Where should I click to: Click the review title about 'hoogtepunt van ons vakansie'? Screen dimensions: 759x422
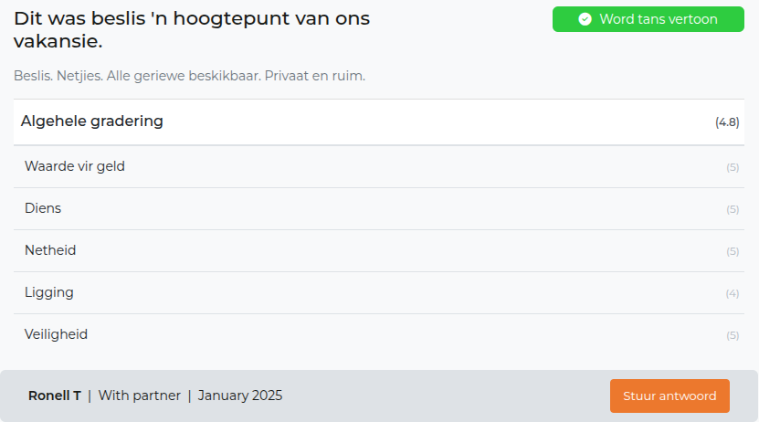(192, 29)
